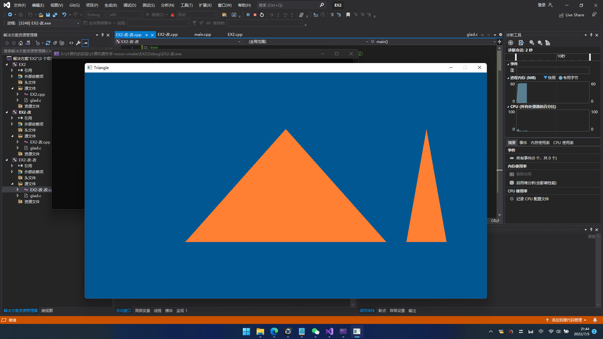This screenshot has width=603, height=339.
Task: Switch to the main.cpp editor tab
Action: [203, 35]
